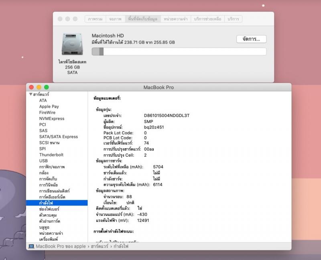This screenshot has width=321, height=260.
Task: Open the Apple Pay sidebar entry
Action: click(49, 107)
